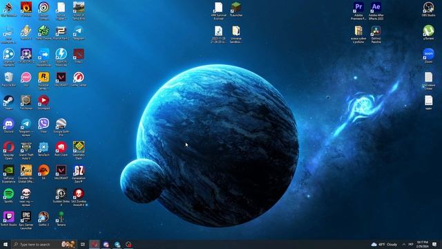Select the ARK Survival Evolved shortcut
The height and width of the screenshot is (249, 442).
(218, 11)
